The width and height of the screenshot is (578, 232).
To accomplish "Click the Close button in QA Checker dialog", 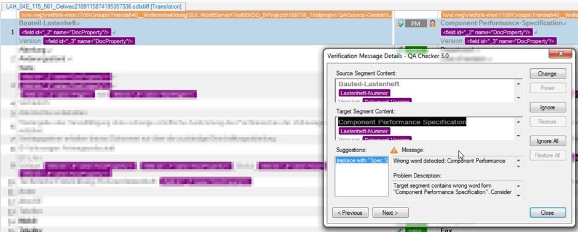I will (x=547, y=212).
